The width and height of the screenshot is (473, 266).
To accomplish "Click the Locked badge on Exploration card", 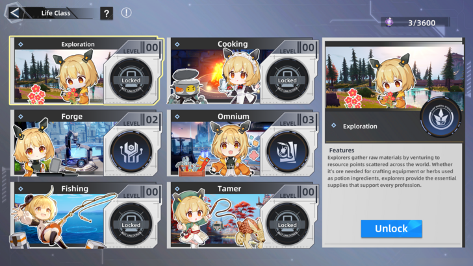I will pos(131,80).
